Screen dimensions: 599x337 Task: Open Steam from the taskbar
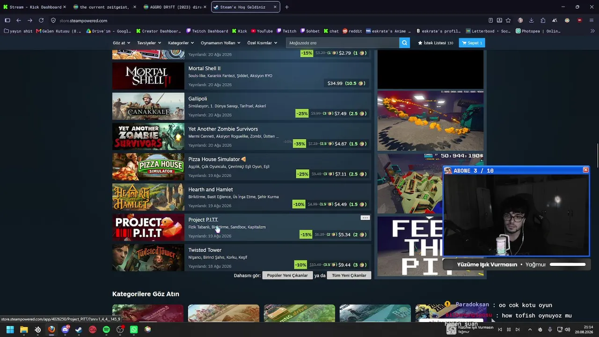coord(79,330)
